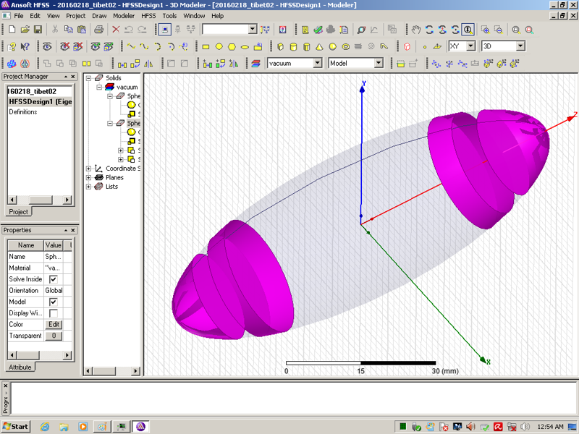Screen dimensions: 579x434
Task: Click the Color Edit button
Action: [x=53, y=325]
